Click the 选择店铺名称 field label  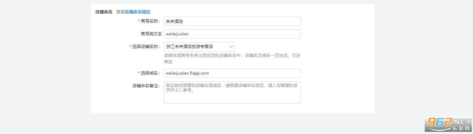point(146,47)
